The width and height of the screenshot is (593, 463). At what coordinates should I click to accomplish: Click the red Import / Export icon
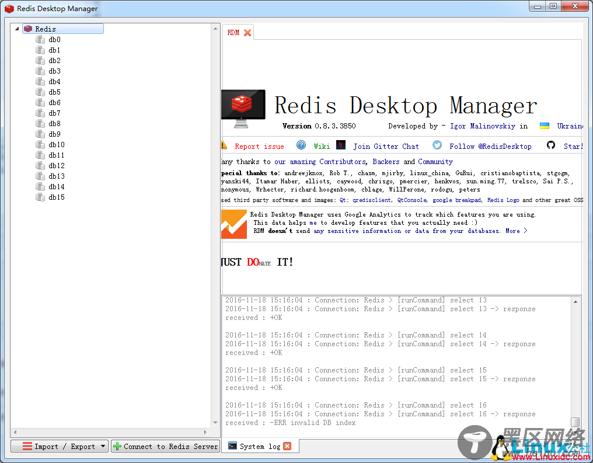coord(27,446)
